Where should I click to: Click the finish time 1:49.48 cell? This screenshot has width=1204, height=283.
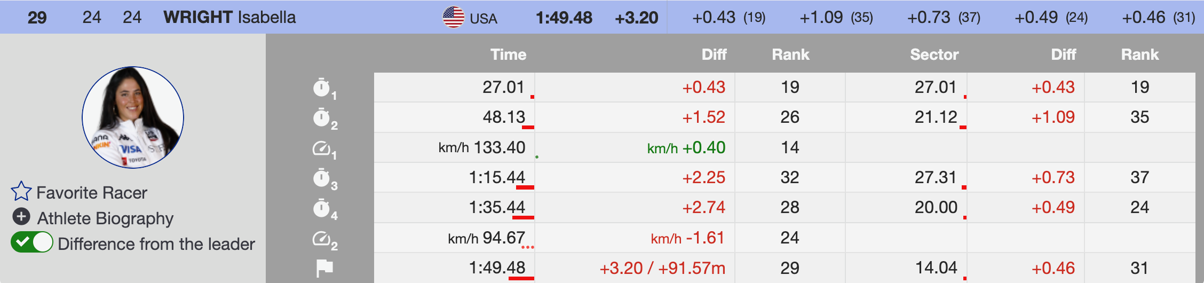coord(497,268)
